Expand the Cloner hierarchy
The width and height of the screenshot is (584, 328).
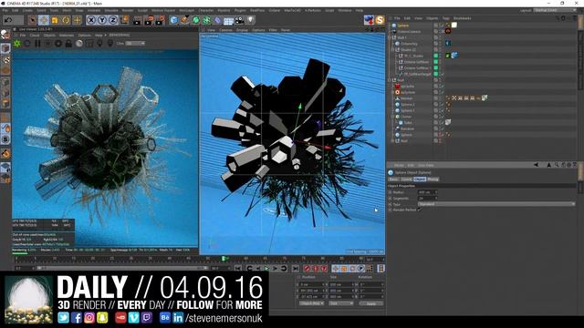click(x=391, y=117)
